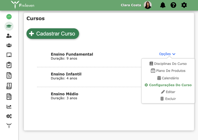Open the chart reports sidebar icon
The width and height of the screenshot is (198, 140).
[x=9, y=107]
